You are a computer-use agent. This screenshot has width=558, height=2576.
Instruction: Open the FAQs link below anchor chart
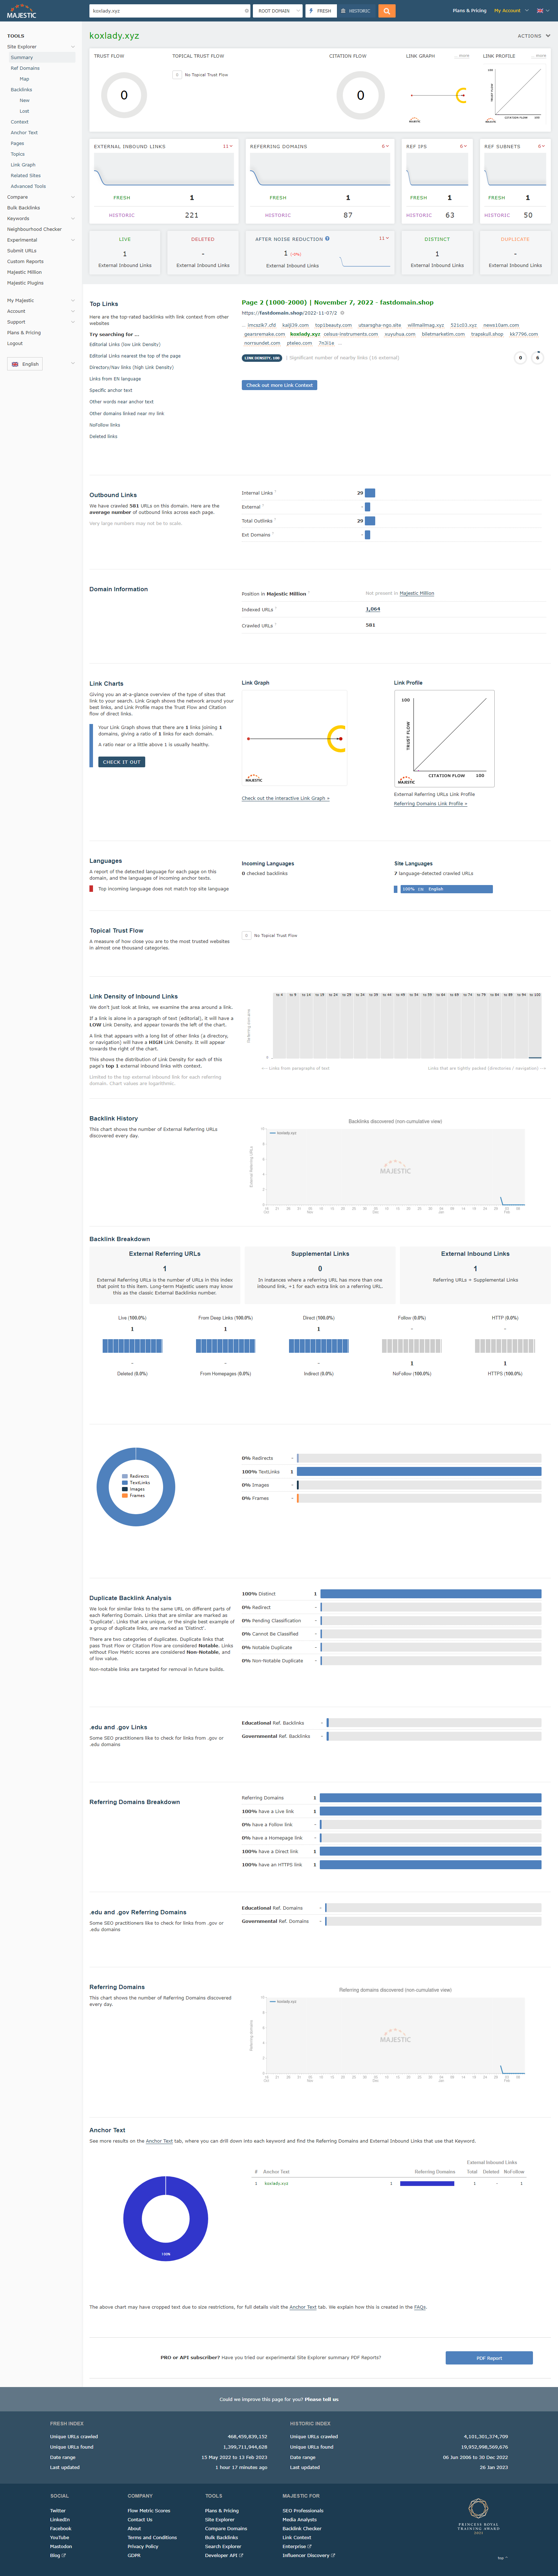pyautogui.click(x=420, y=2307)
